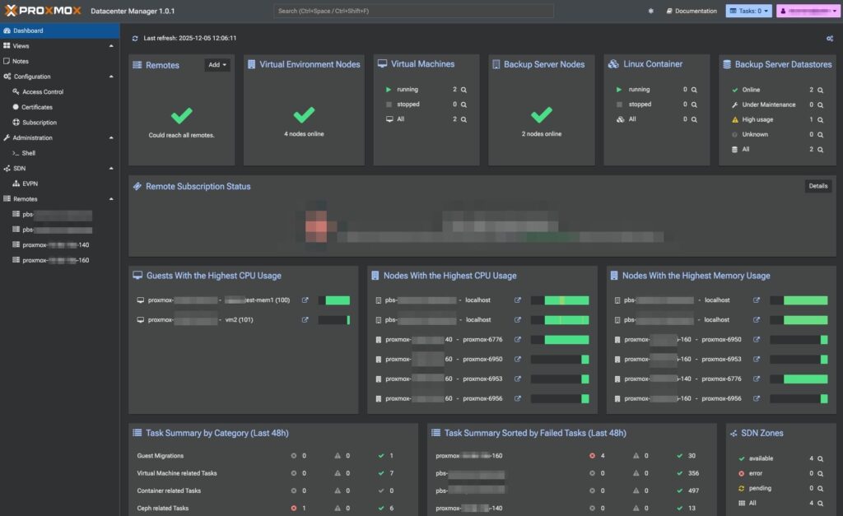Click the refresh icon beside Last refresh
Screen dimensions: 843x516
coord(133,38)
